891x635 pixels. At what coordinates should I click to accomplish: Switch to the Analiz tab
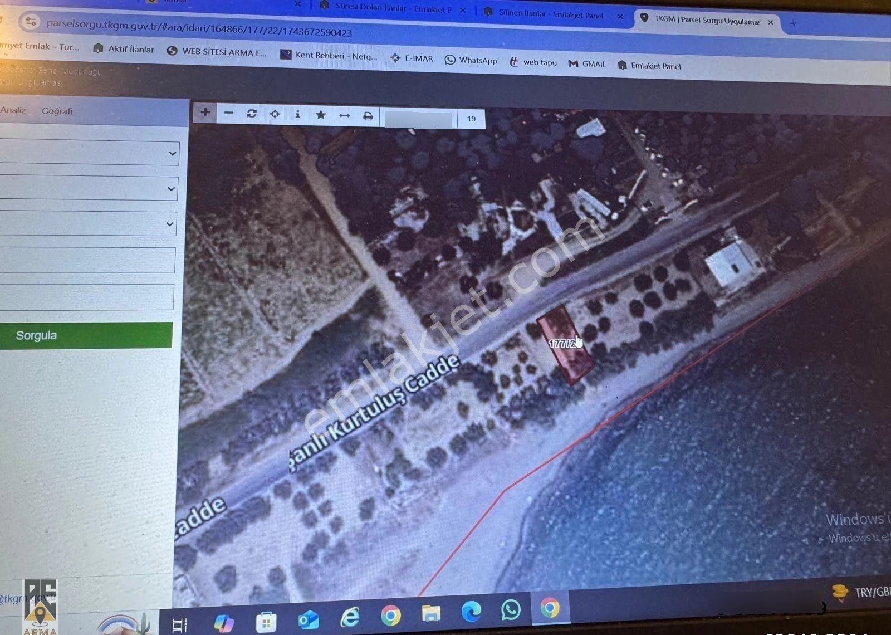pyautogui.click(x=14, y=110)
